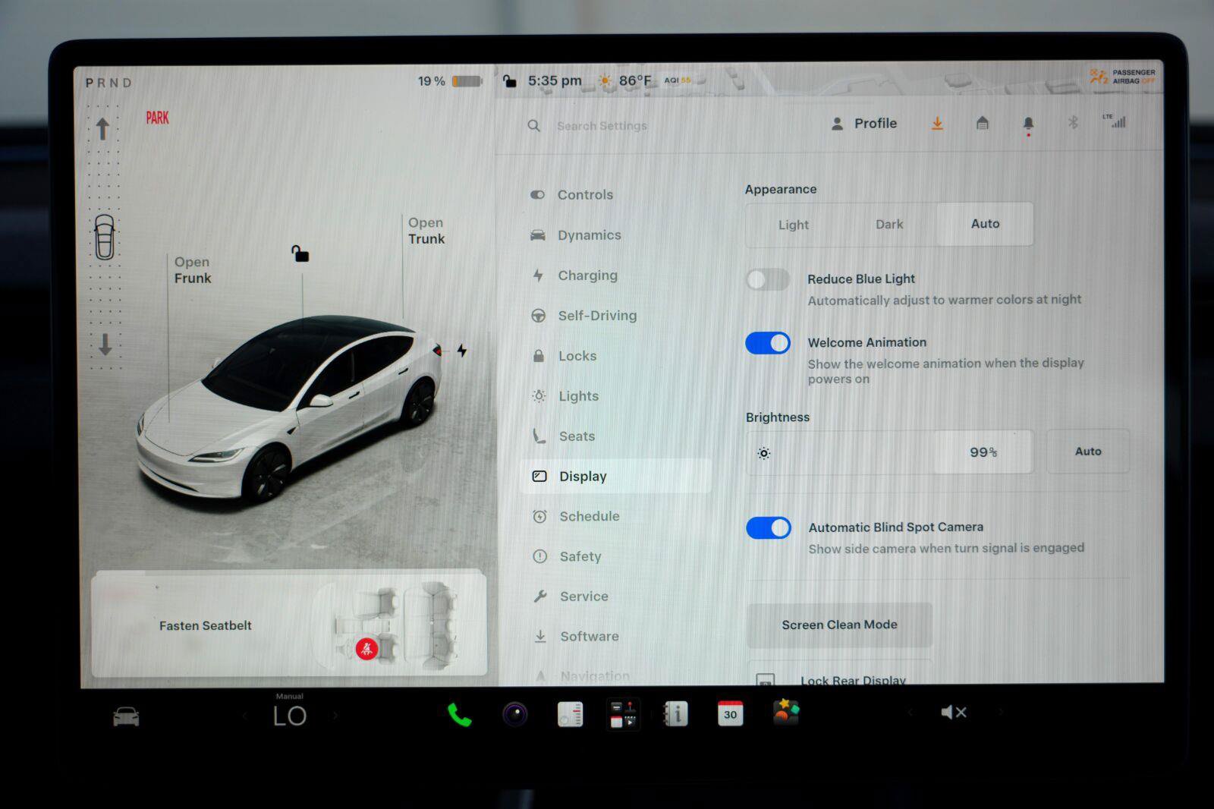
Task: Open the Toybox colorful shapes icon
Action: pyautogui.click(x=786, y=713)
